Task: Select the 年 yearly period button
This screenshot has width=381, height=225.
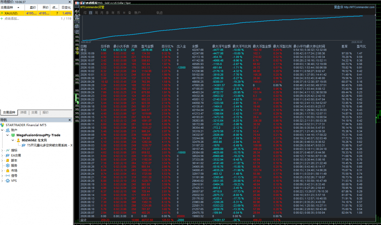Action: (x=113, y=13)
